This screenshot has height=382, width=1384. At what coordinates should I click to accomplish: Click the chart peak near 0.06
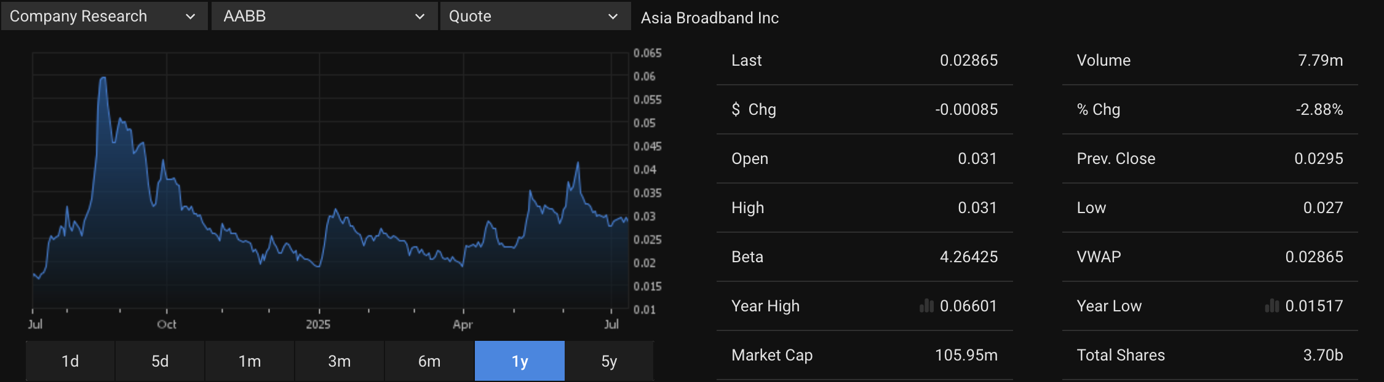(x=103, y=79)
